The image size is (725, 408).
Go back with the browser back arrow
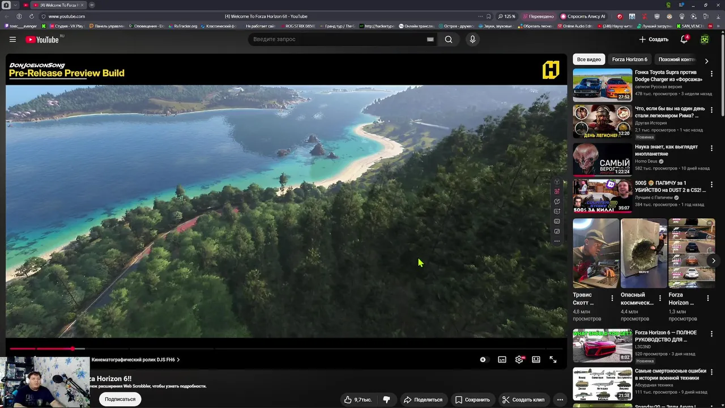click(x=7, y=16)
